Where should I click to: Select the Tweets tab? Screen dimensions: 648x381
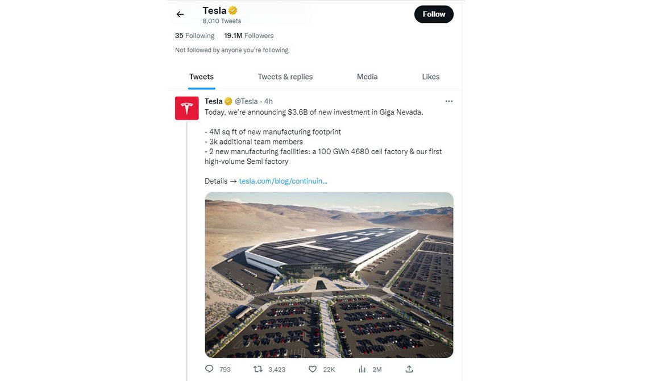click(x=201, y=77)
